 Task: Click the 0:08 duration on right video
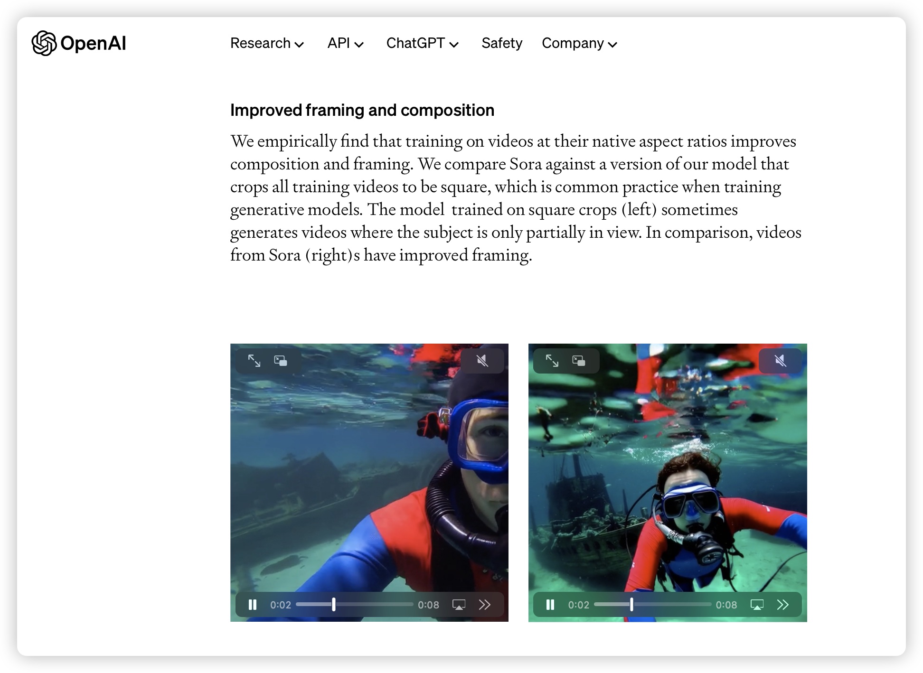726,605
